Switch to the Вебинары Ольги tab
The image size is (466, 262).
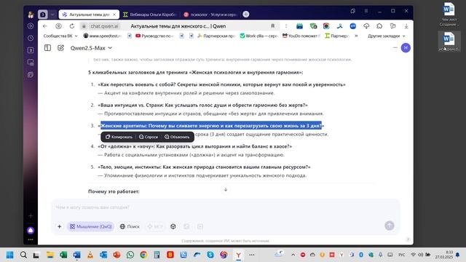pos(150,15)
